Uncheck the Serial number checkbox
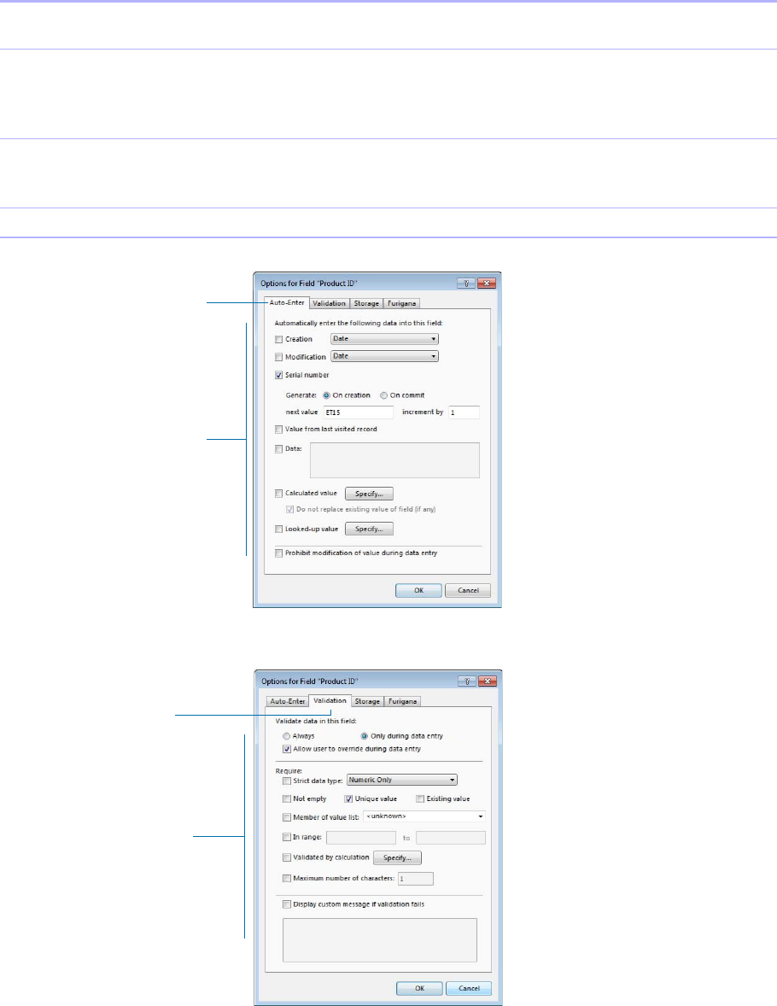 [x=278, y=375]
